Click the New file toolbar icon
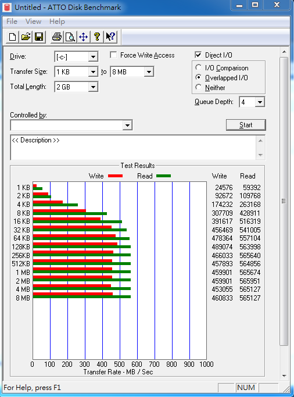The height and width of the screenshot is (397, 294). click(x=12, y=37)
